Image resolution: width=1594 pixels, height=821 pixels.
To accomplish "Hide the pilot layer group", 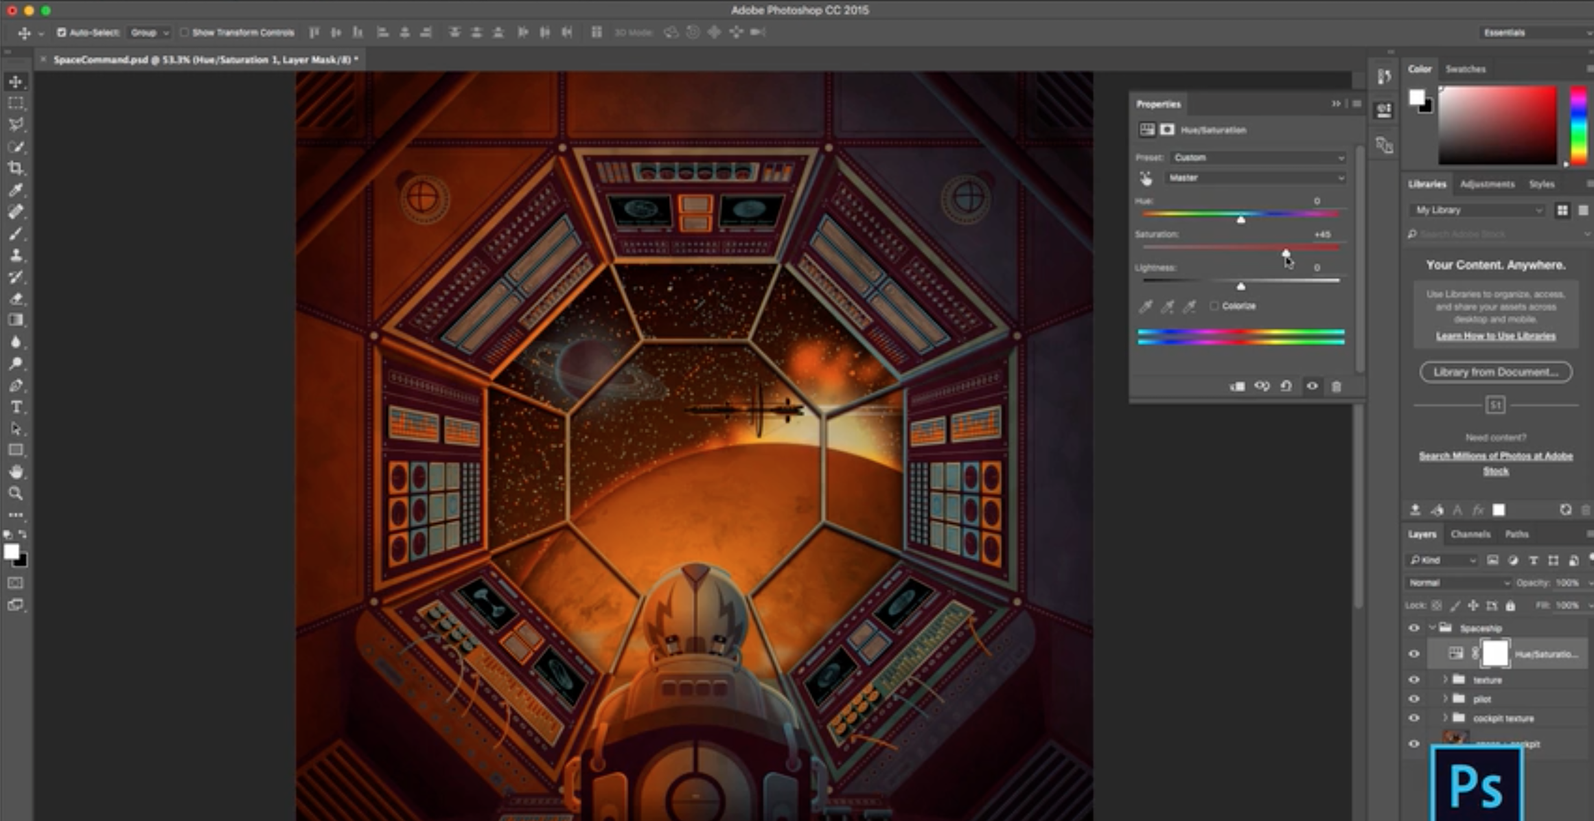I will 1413,699.
